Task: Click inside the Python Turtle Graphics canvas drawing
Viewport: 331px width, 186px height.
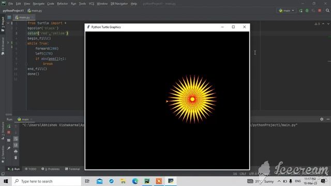Action: (x=192, y=99)
